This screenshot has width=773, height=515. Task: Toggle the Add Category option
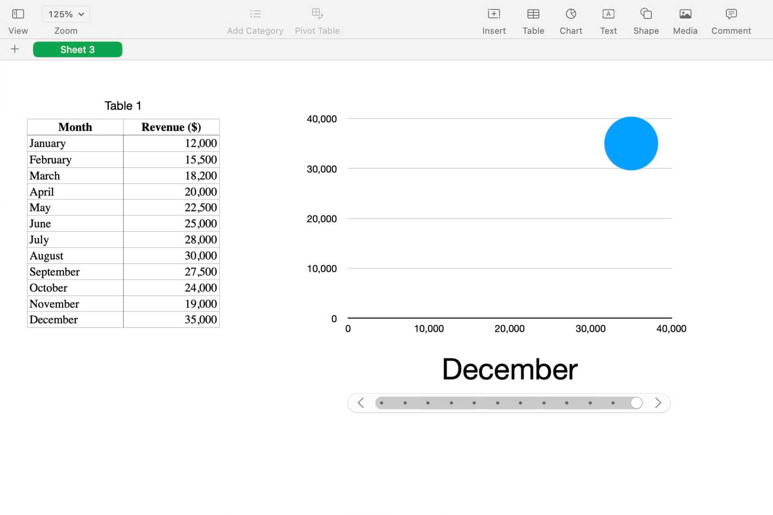click(255, 20)
